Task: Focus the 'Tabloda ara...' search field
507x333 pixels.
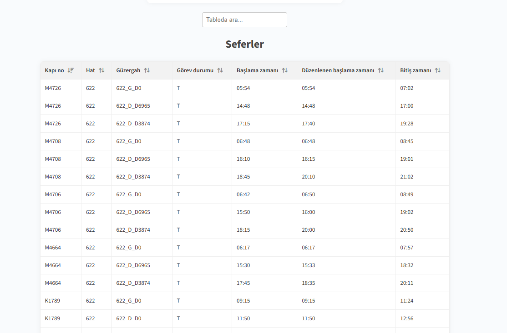Action: (244, 20)
